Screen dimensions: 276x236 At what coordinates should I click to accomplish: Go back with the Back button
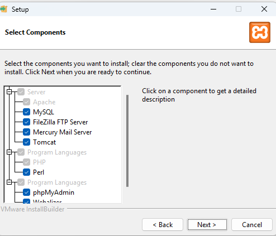163,225
